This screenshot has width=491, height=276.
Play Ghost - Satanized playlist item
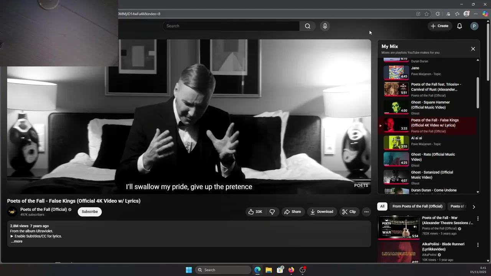(x=427, y=177)
